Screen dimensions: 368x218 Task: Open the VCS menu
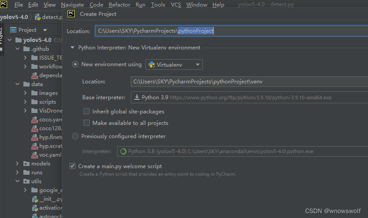(176, 5)
